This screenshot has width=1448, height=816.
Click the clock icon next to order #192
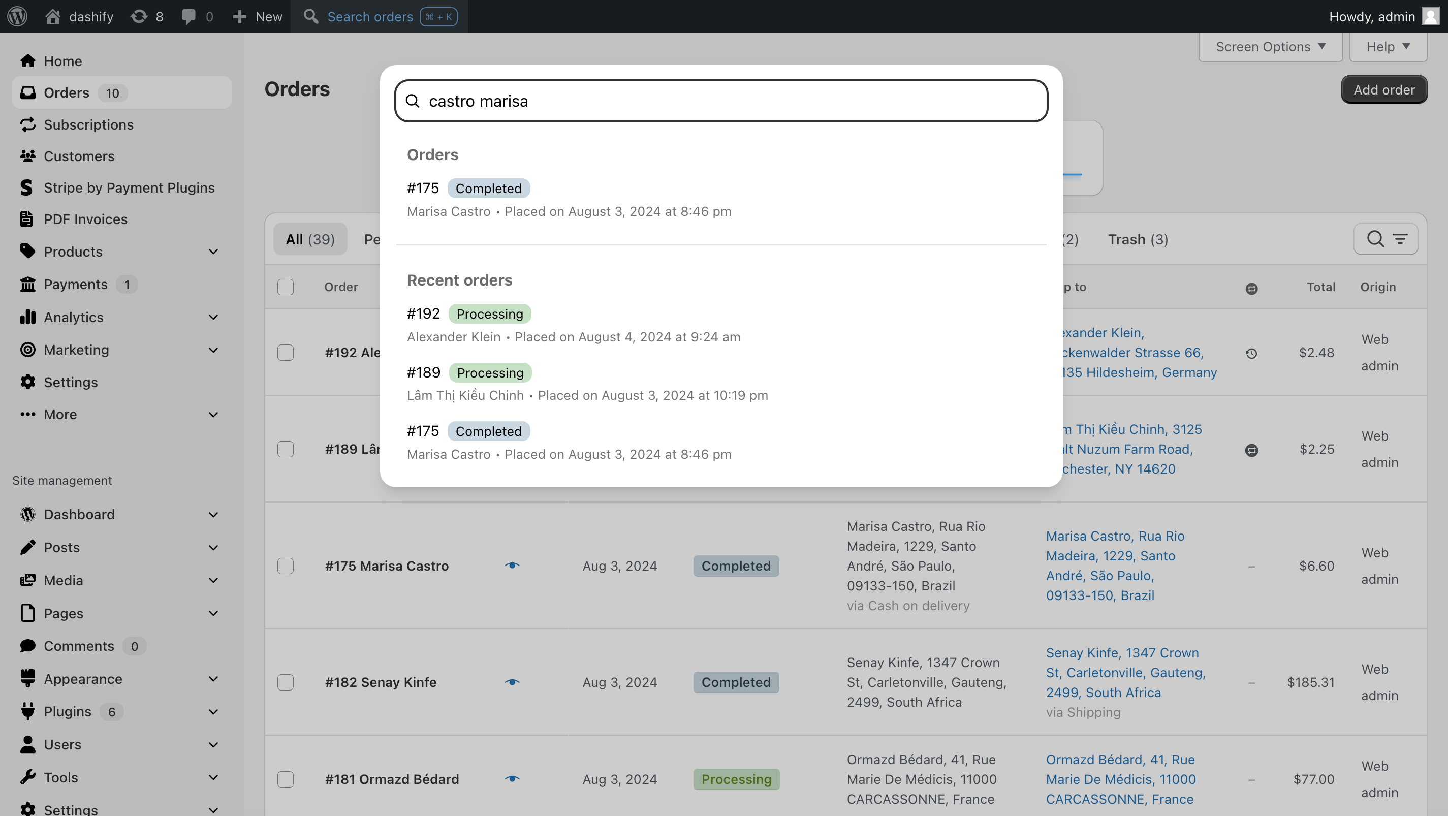point(1251,353)
